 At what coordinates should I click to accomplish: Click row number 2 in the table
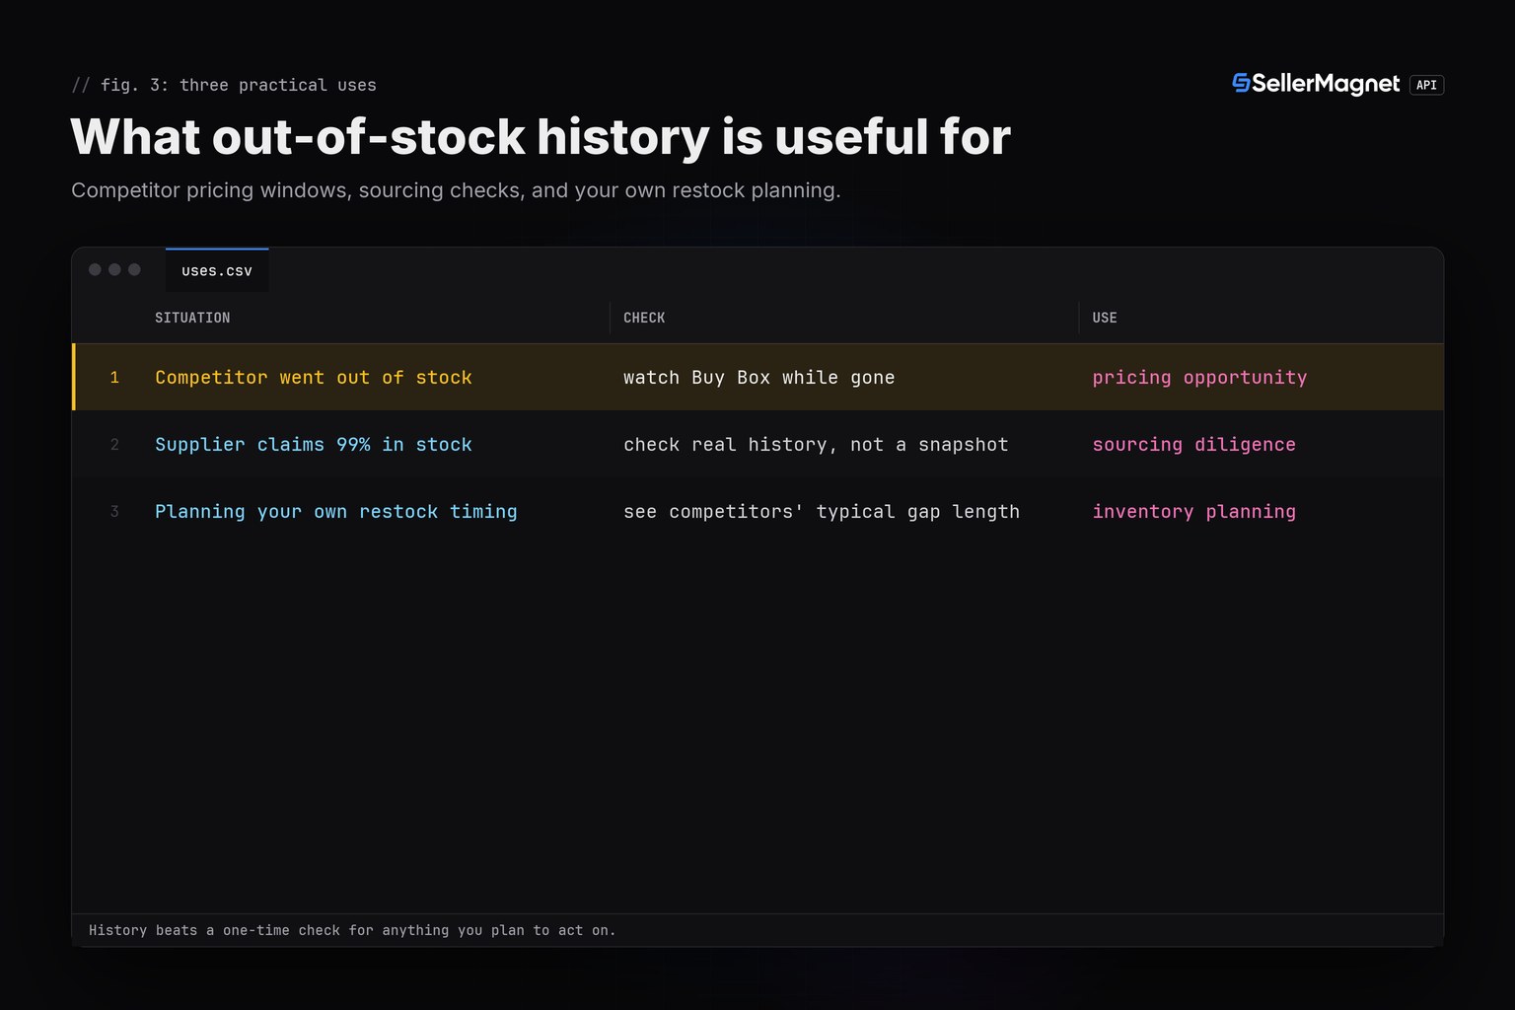(x=114, y=445)
